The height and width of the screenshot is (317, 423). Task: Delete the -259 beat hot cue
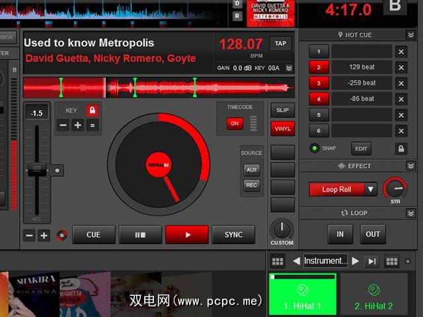coord(401,83)
